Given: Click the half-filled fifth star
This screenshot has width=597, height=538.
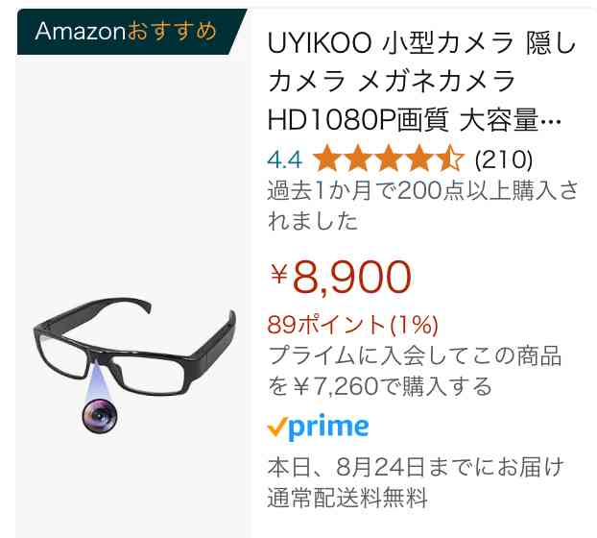Looking at the screenshot, I should click(450, 159).
